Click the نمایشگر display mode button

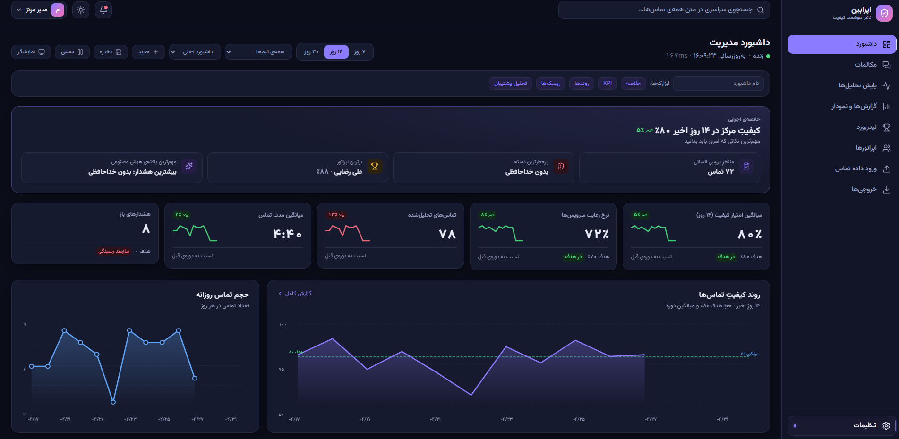coord(31,52)
